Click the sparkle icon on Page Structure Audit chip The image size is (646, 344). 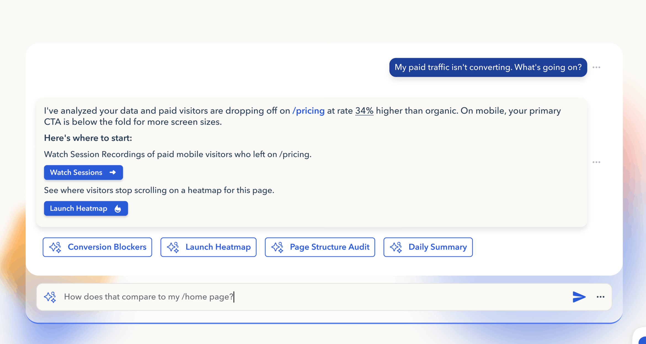click(x=277, y=247)
